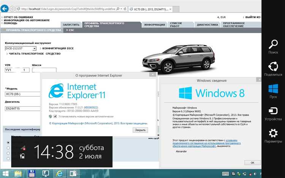
Task: Click the localhost URL in the address bar
Action: pos(68,9)
